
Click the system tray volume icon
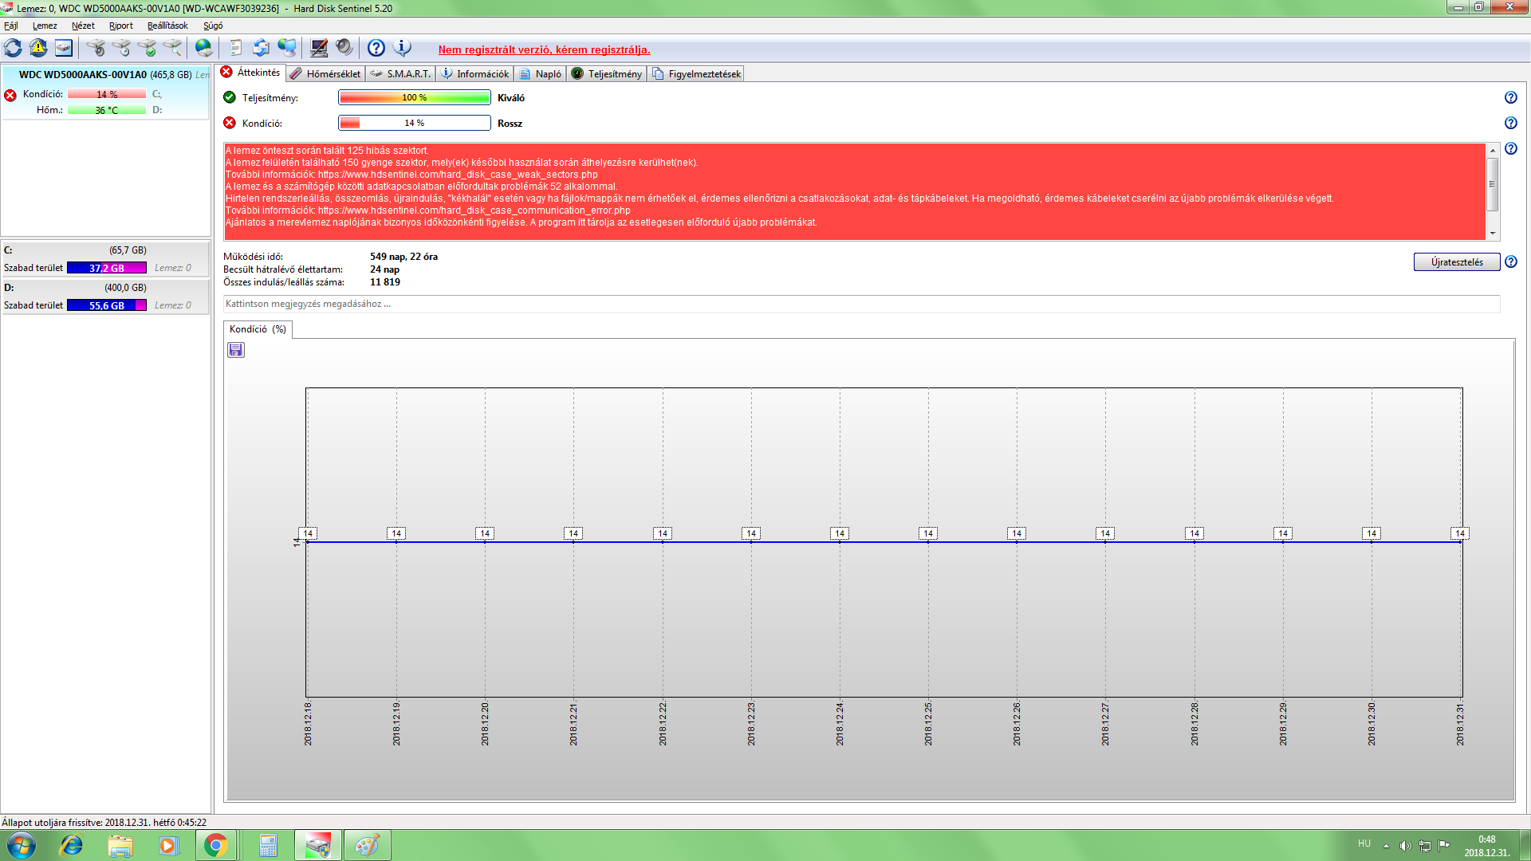(x=1405, y=846)
